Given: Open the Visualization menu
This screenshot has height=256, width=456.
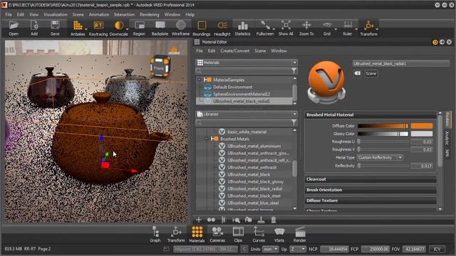Looking at the screenshot, I should click(x=56, y=14).
